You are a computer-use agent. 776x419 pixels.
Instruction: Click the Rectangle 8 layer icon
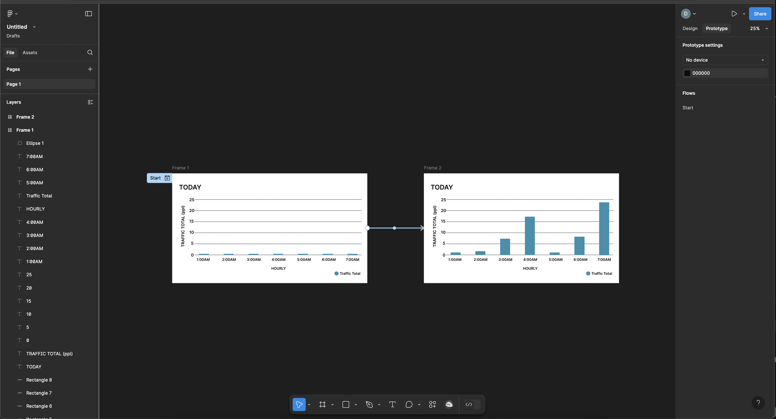coord(20,380)
